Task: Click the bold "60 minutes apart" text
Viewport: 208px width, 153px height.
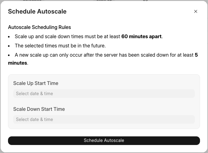Action: (141, 36)
